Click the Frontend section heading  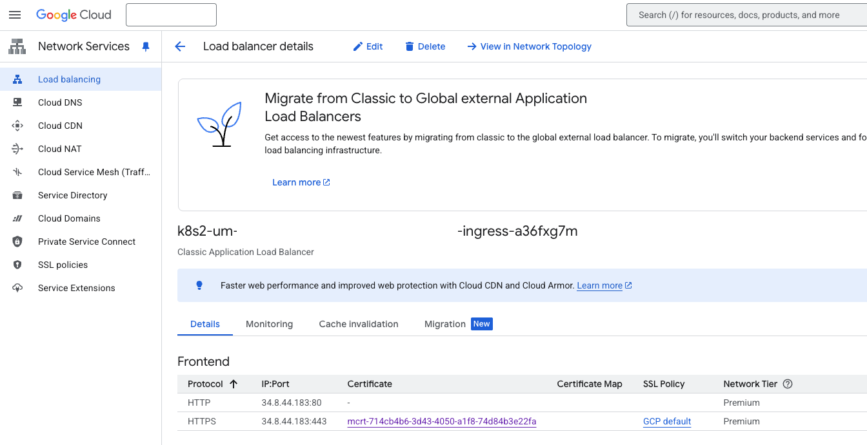click(203, 361)
